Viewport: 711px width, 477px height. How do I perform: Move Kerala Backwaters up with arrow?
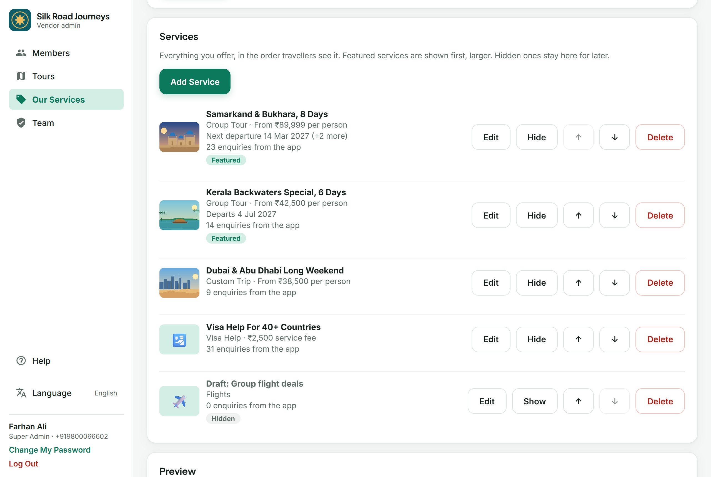(x=578, y=215)
